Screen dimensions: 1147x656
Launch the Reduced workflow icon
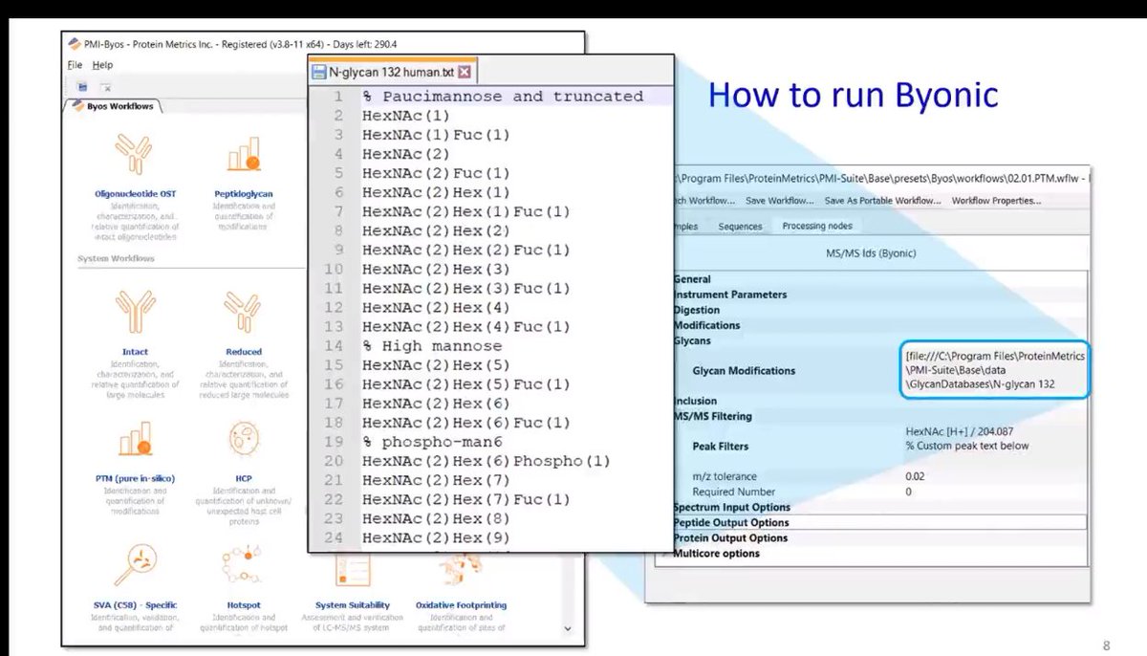click(x=243, y=313)
